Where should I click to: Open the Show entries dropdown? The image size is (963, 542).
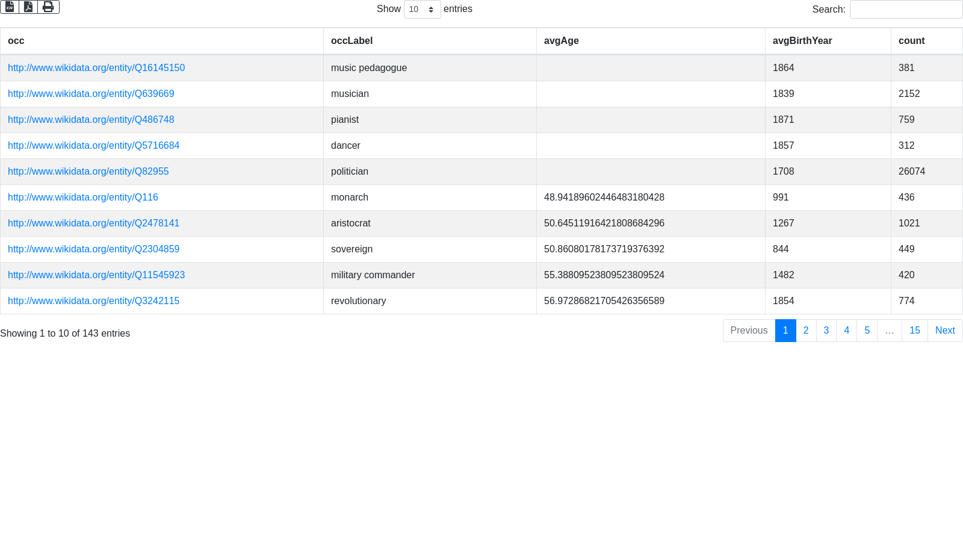tap(422, 10)
